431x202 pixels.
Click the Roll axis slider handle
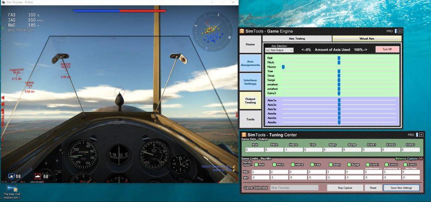[x=339, y=58]
